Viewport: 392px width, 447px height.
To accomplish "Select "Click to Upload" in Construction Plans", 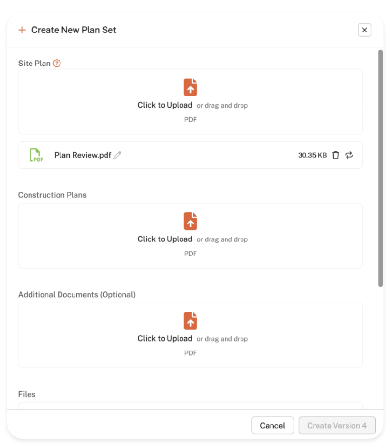I will point(165,239).
